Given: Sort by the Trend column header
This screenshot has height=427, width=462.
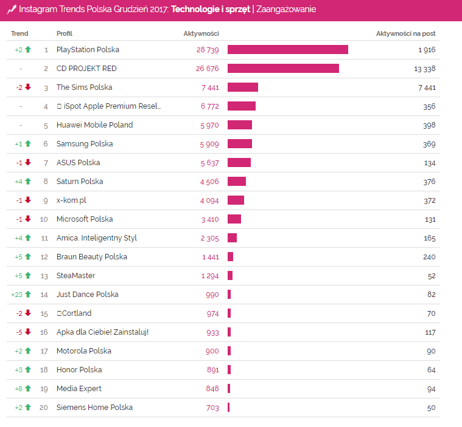Looking at the screenshot, I should [x=19, y=33].
